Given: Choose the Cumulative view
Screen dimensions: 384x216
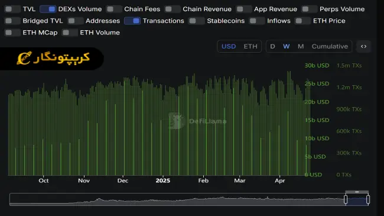Looking at the screenshot, I should (330, 46).
